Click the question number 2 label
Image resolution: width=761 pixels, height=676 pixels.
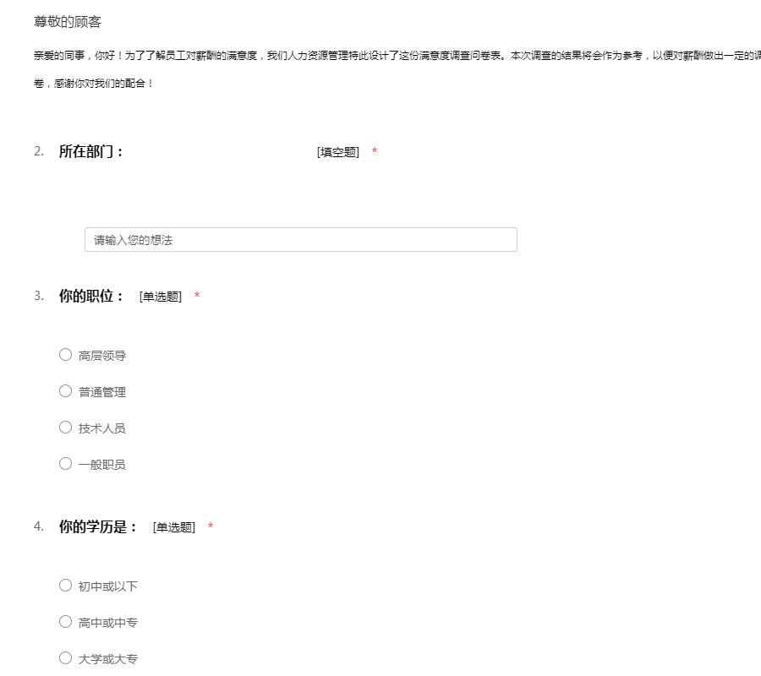(39, 151)
